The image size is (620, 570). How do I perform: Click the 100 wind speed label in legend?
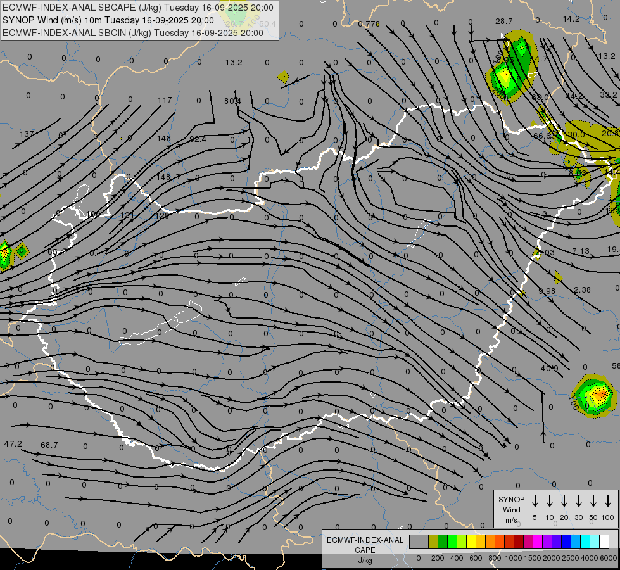[x=608, y=517]
